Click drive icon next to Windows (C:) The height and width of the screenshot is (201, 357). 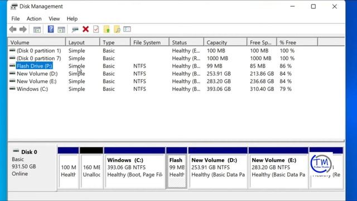coord(12,89)
